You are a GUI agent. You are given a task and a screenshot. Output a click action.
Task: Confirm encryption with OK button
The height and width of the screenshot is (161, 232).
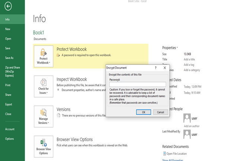click(144, 112)
